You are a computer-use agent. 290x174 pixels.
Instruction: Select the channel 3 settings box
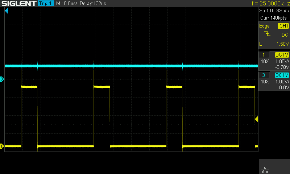274,81
